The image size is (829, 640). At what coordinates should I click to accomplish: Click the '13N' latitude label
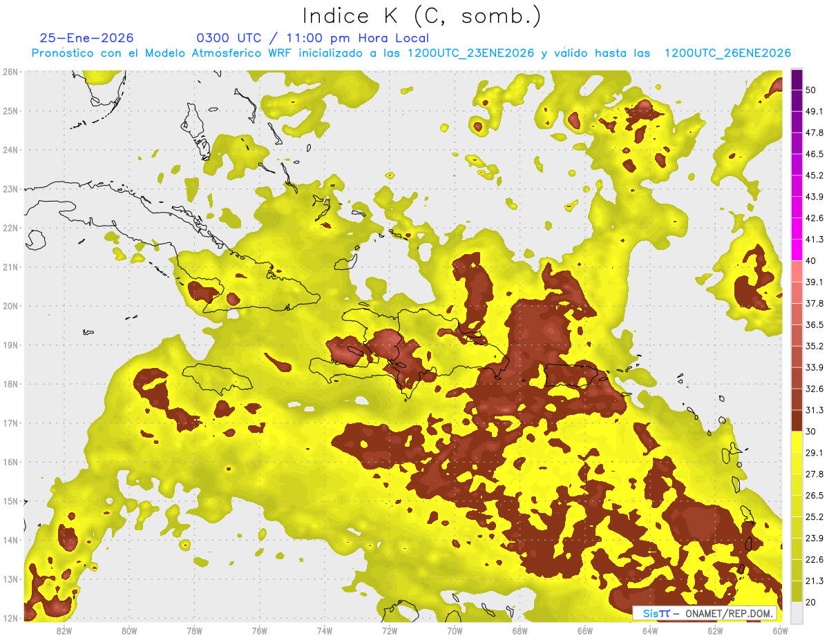pyautogui.click(x=10, y=579)
